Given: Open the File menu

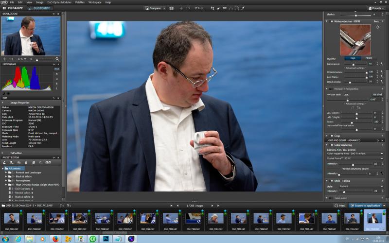Looking at the screenshot, I should (12, 2).
